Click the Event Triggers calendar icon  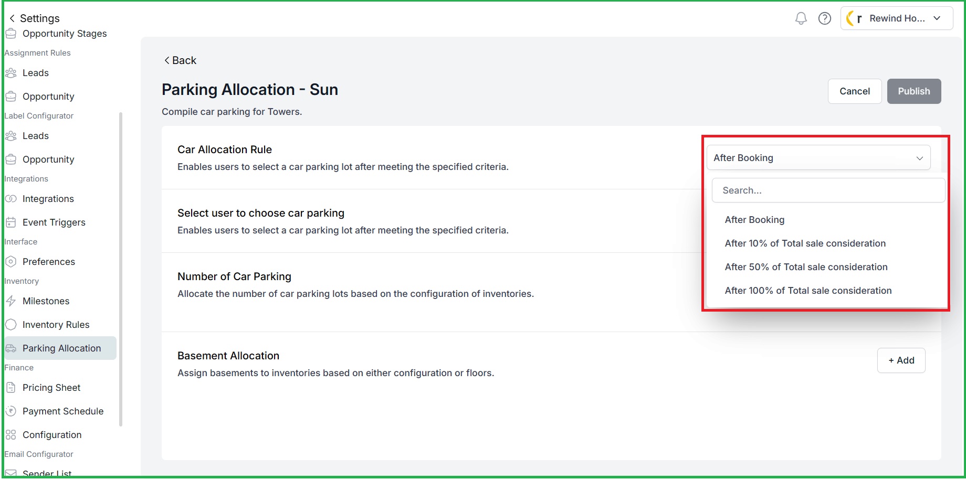(x=10, y=222)
